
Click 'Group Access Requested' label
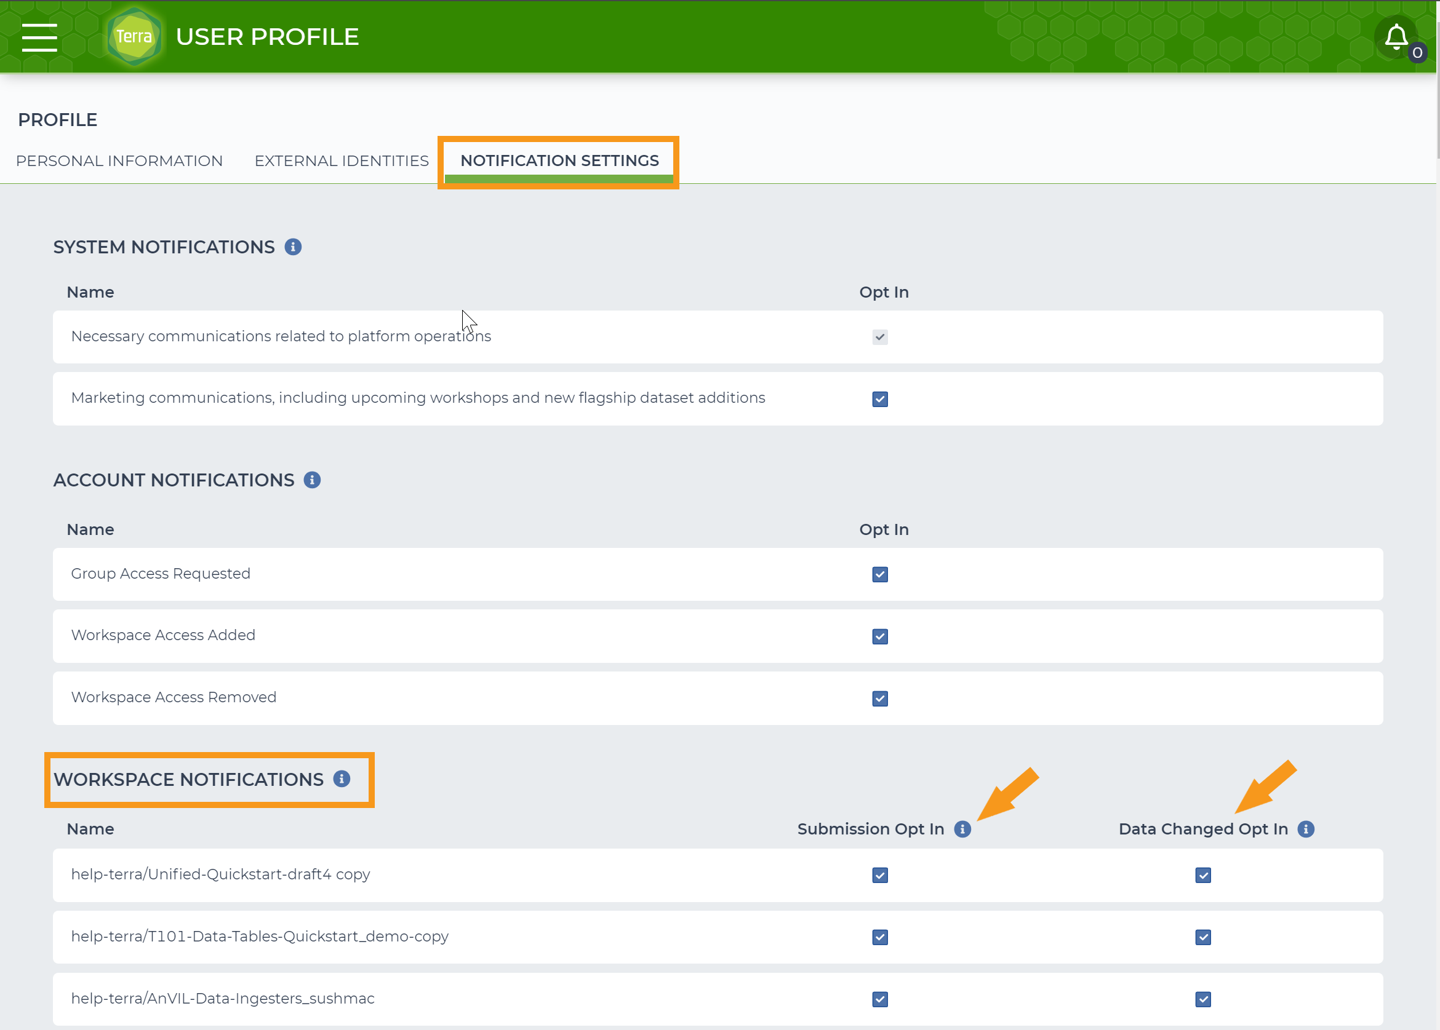(x=161, y=573)
